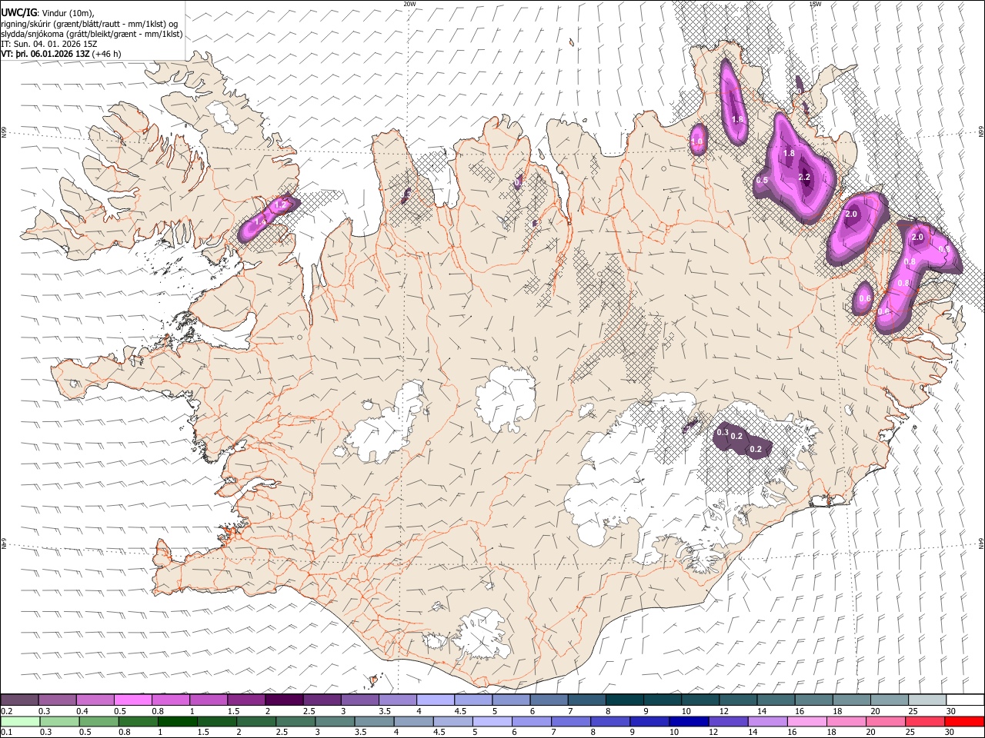985x738 pixels.
Task: Select dark green lower swatch between 1 and 1.5
Action: point(177,721)
